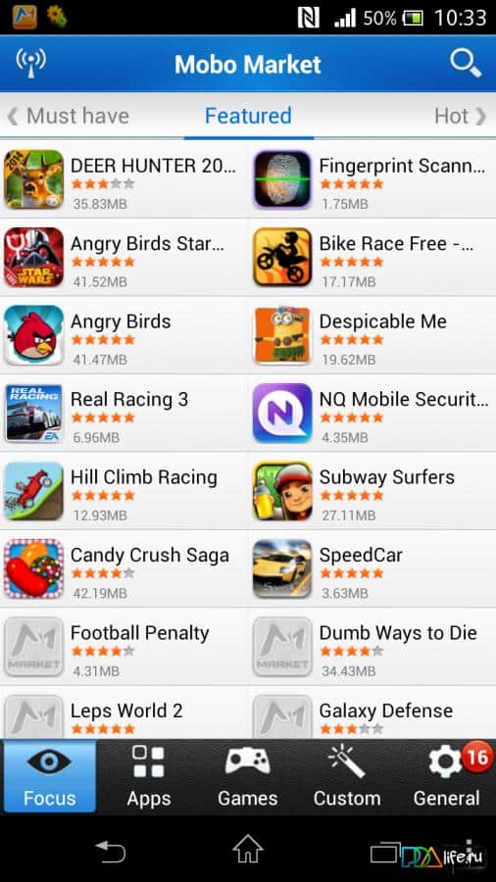This screenshot has height=882, width=496.
Task: Open the search magnifier icon
Action: tap(466, 64)
